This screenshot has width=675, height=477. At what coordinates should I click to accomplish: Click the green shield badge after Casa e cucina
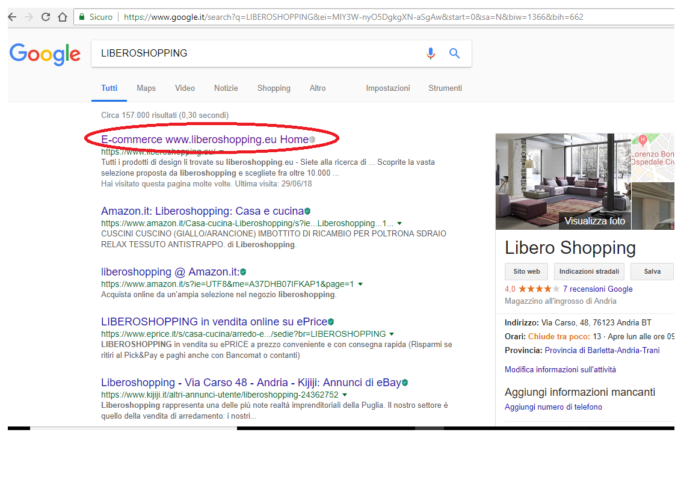pyautogui.click(x=307, y=211)
